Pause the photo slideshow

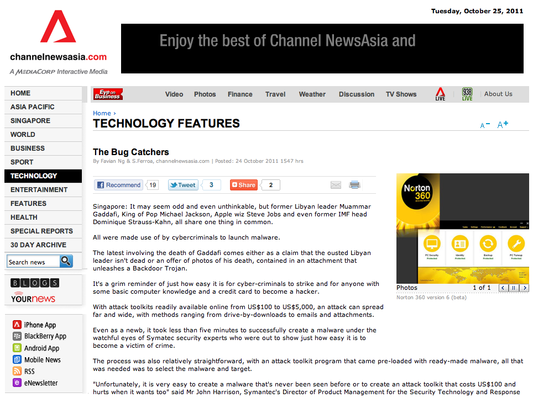coord(514,288)
